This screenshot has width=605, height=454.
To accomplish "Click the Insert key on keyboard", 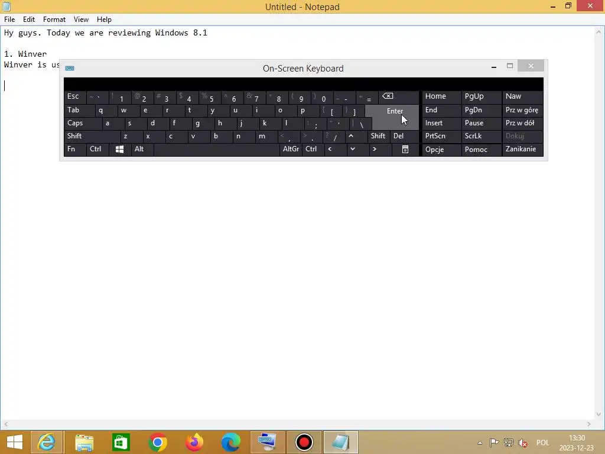I will [x=441, y=123].
